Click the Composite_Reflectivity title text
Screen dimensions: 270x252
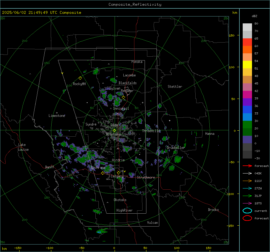point(135,4)
